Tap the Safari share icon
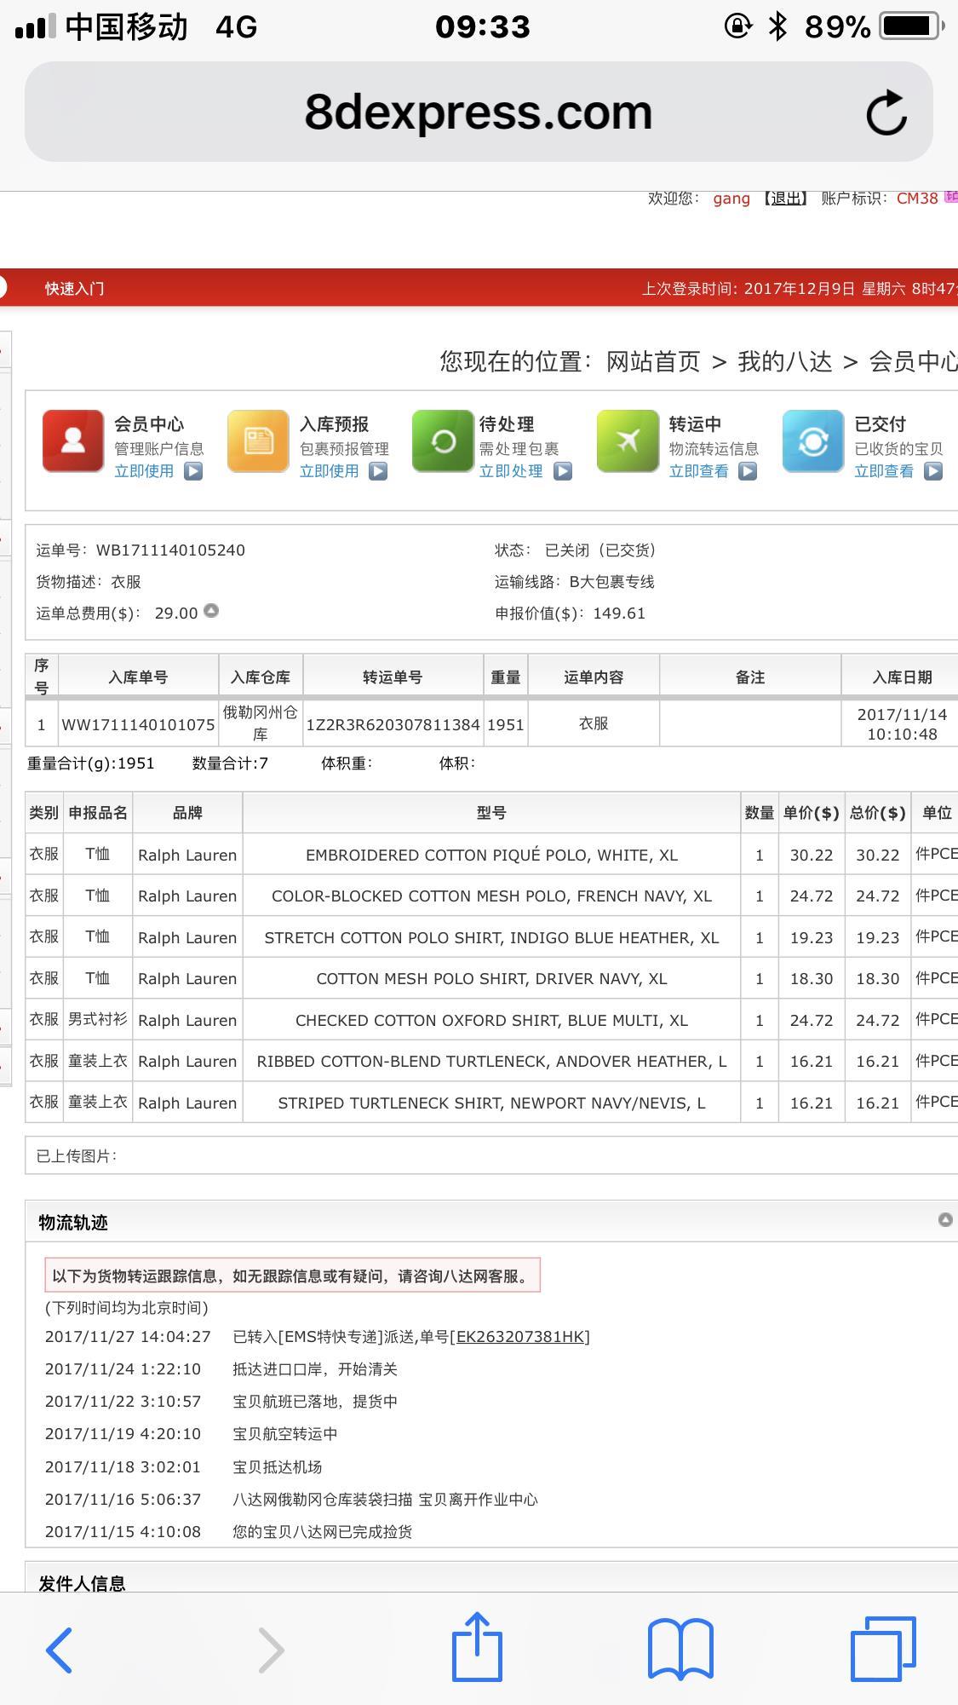The height and width of the screenshot is (1705, 958). point(477,1647)
